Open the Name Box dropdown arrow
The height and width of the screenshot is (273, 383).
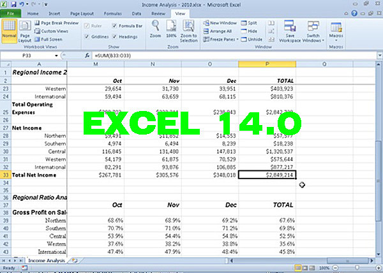click(x=56, y=55)
